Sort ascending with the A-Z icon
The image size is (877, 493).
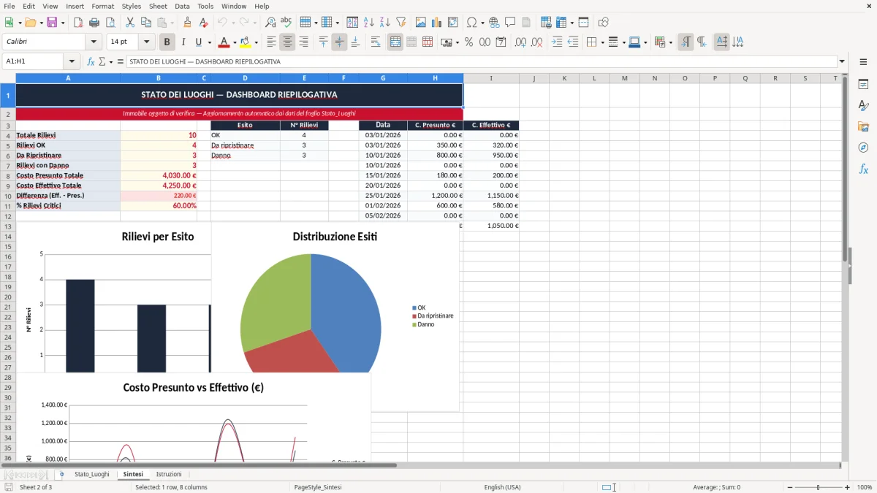tap(368, 23)
